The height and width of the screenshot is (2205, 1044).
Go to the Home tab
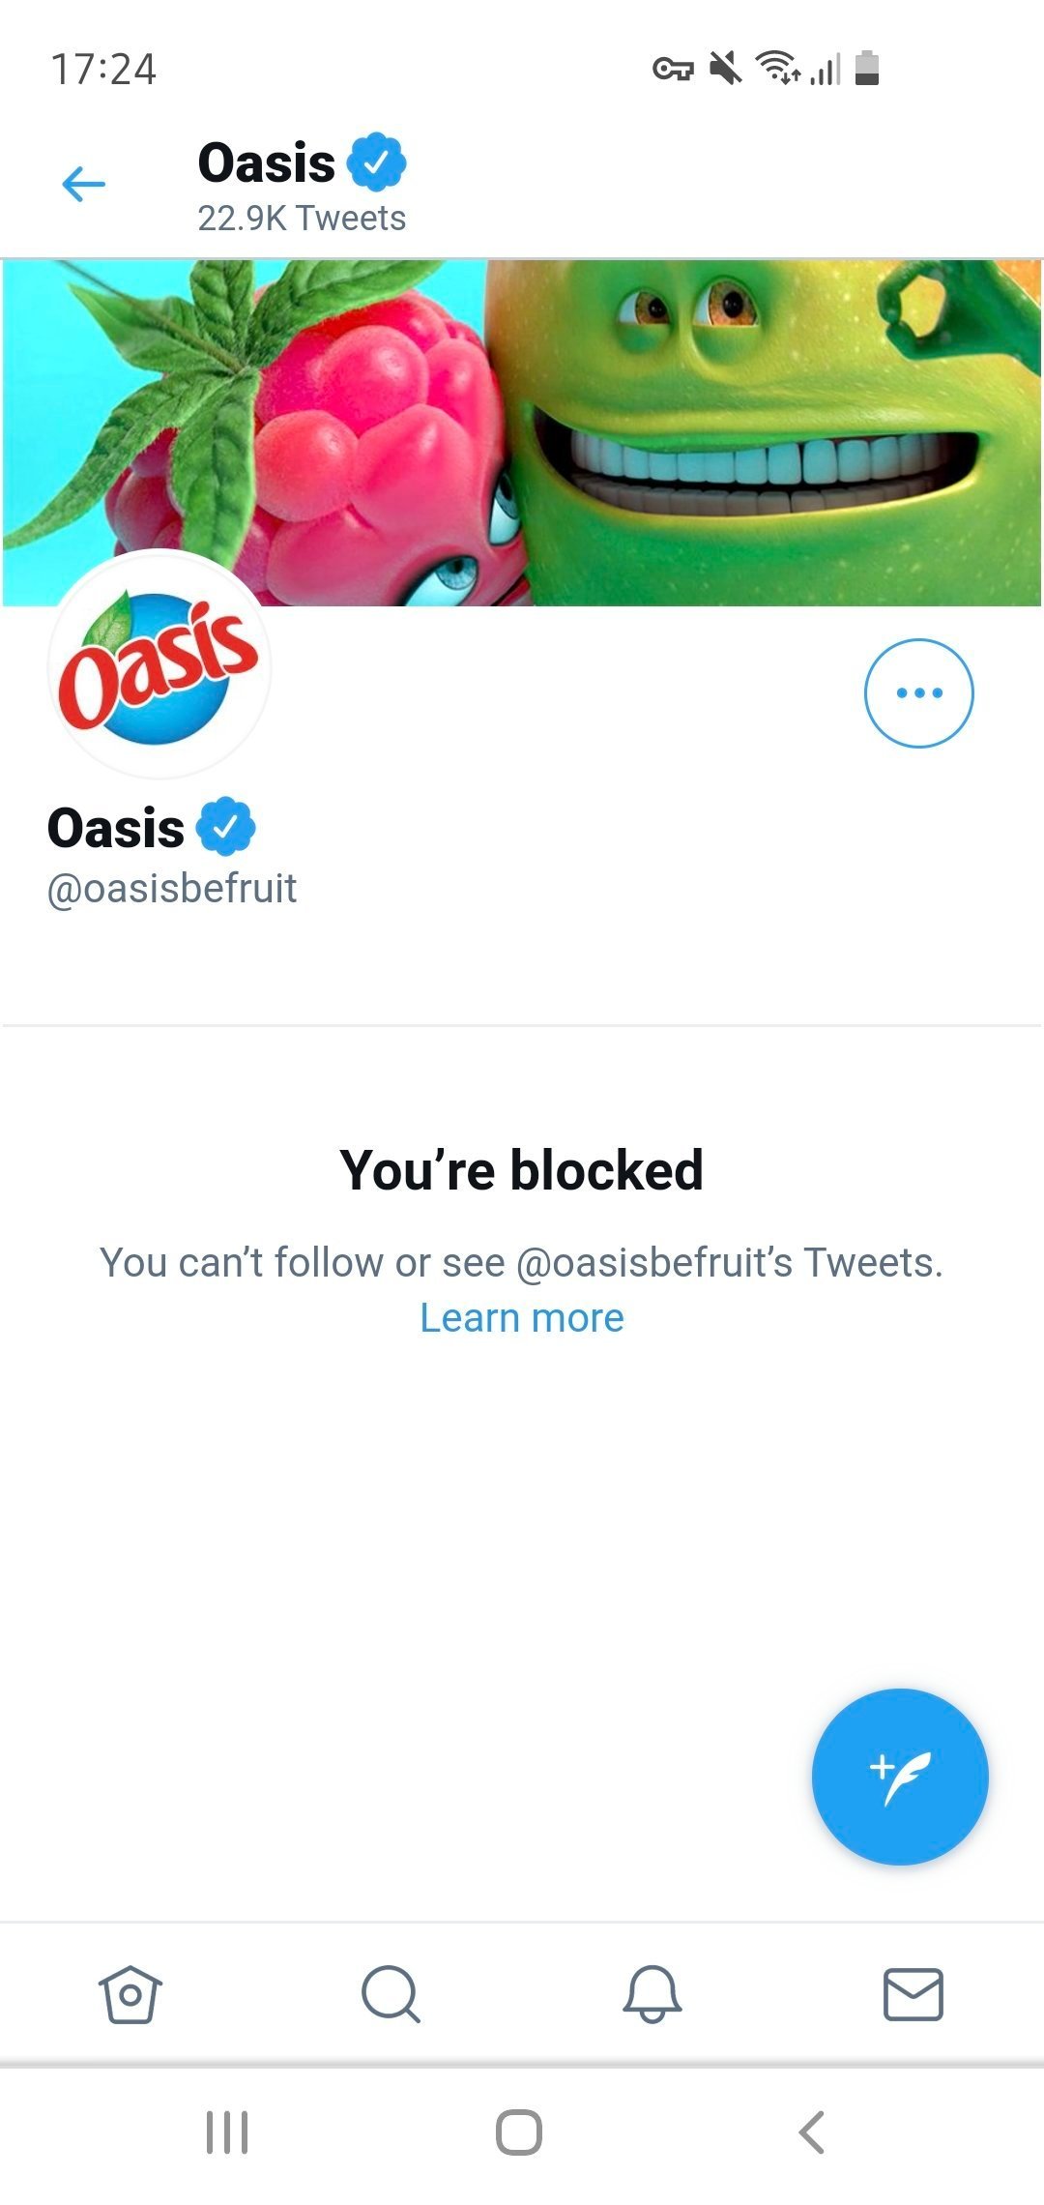pyautogui.click(x=130, y=1994)
